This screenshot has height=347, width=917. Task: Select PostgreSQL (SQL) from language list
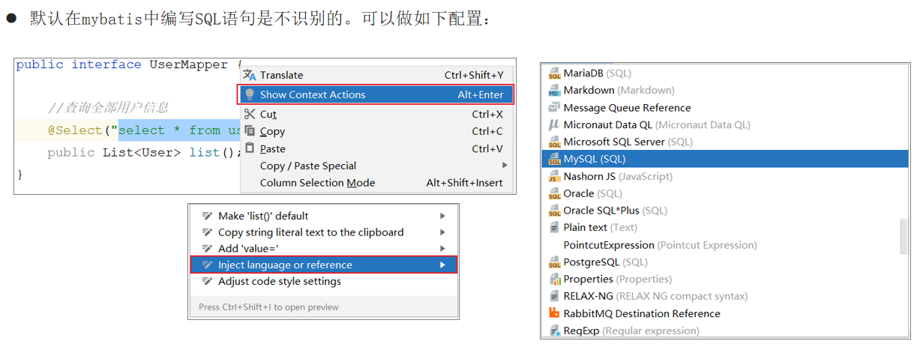pos(605,262)
